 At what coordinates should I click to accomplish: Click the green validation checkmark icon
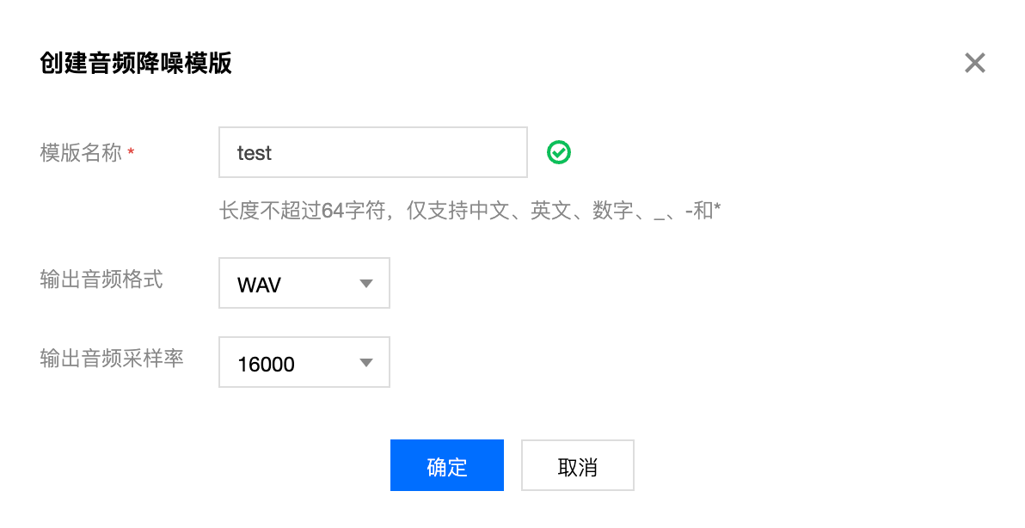559,152
